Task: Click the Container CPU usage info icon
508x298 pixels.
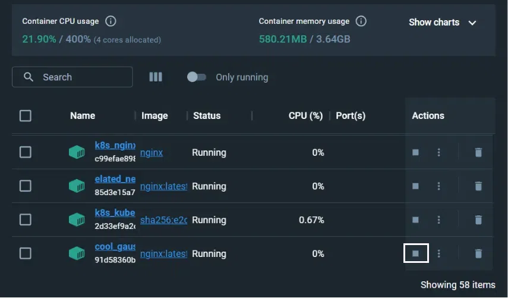Action: [x=111, y=21]
